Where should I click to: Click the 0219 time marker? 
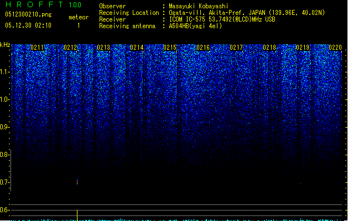tap(303, 48)
